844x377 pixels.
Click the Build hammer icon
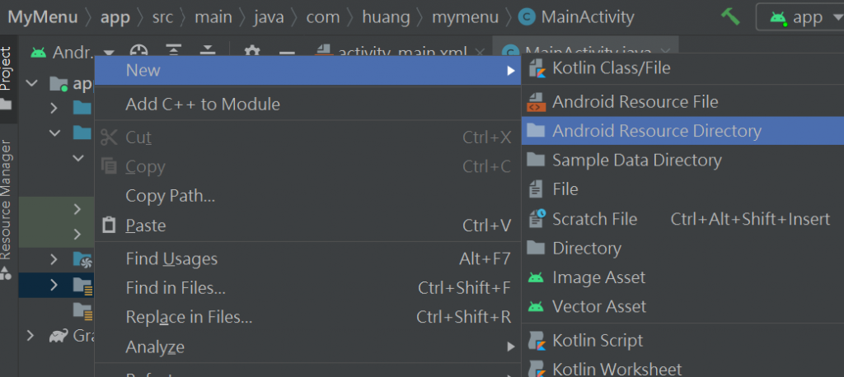(x=730, y=16)
